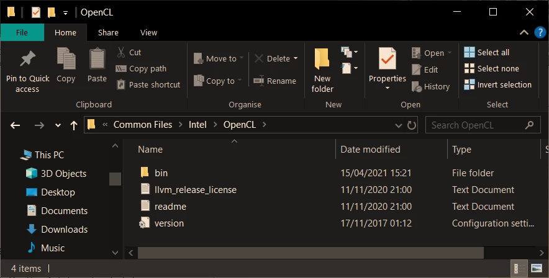Expand the Delete options arrow

(x=296, y=58)
